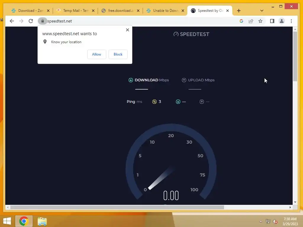The width and height of the screenshot is (303, 227).
Task: Click the upload arrow icon beside UPLOAD
Action: [x=184, y=80]
